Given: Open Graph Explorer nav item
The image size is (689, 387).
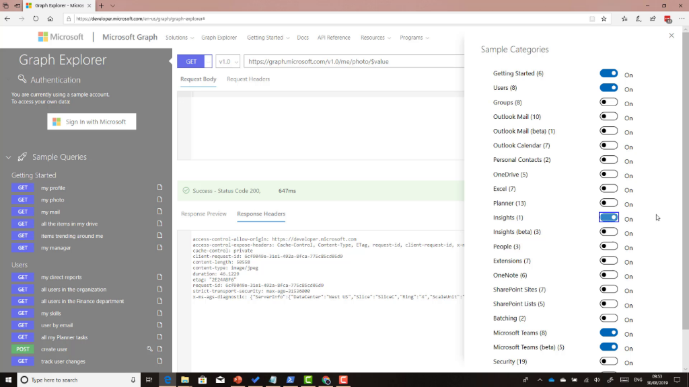Looking at the screenshot, I should tap(219, 38).
